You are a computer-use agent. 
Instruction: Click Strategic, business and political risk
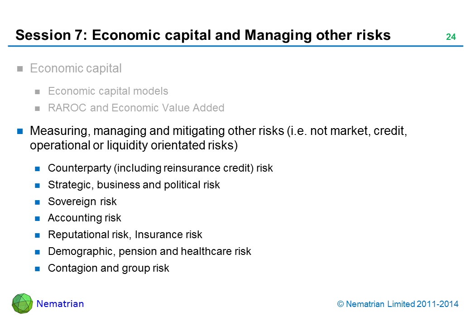point(134,185)
